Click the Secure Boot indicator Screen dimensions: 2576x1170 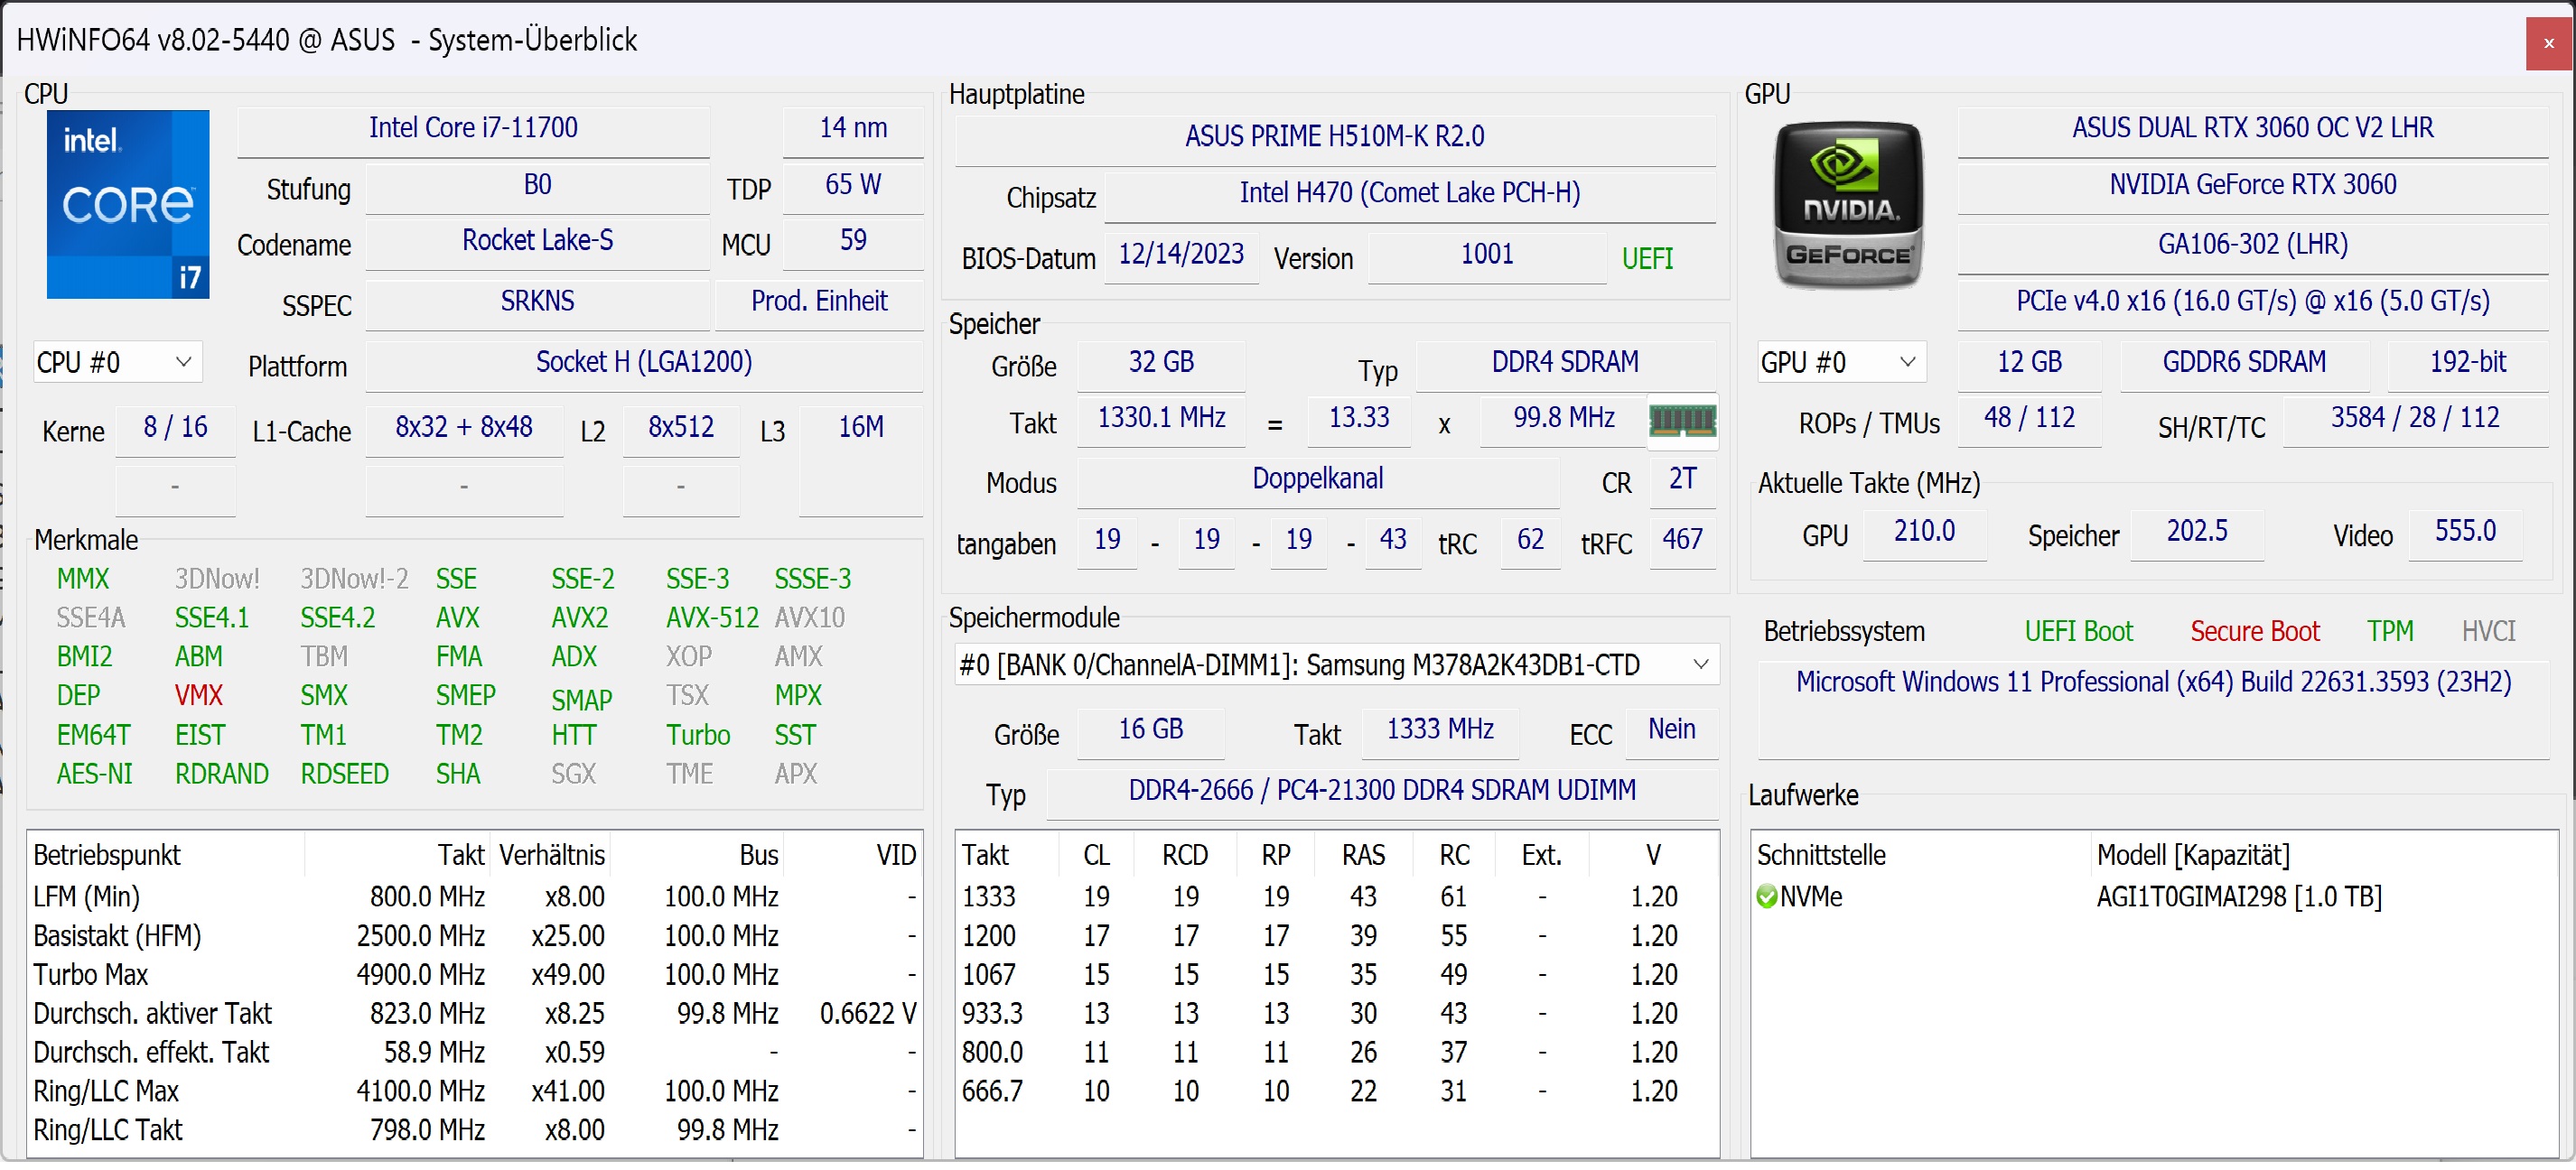coord(2254,631)
